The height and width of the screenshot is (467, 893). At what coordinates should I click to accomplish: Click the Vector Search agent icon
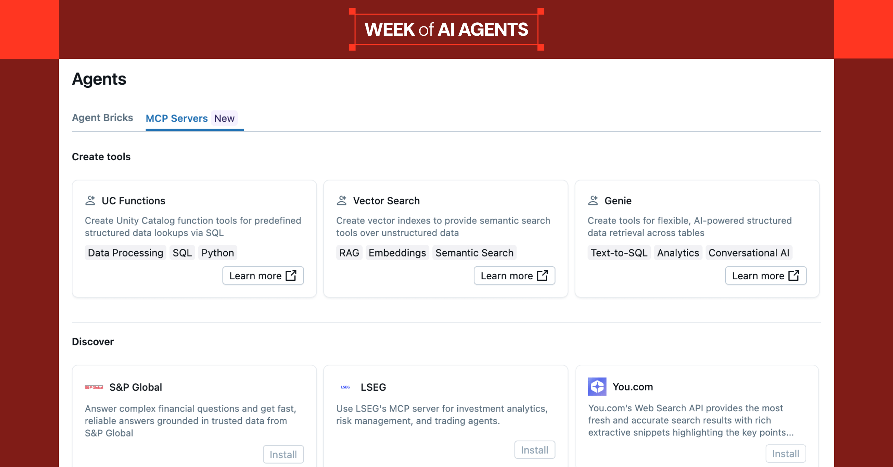(x=341, y=200)
